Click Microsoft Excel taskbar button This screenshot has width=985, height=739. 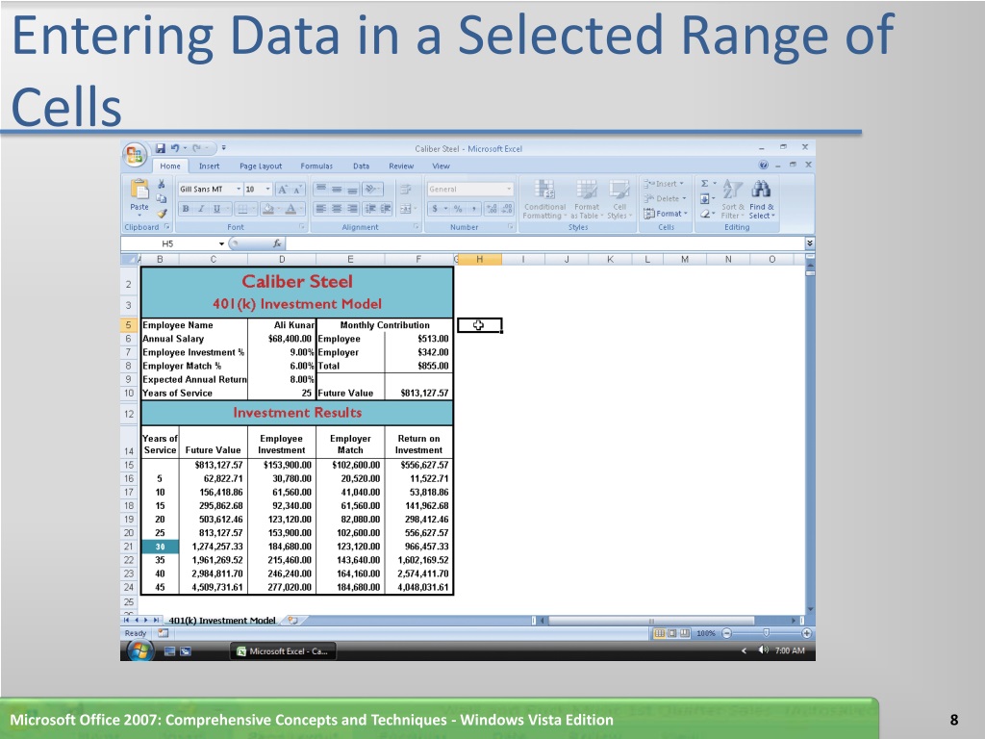(x=284, y=651)
